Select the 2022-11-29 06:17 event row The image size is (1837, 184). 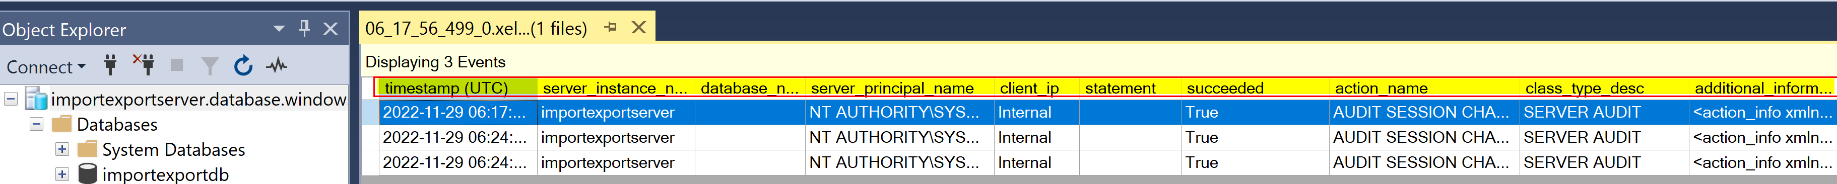pos(1099,112)
